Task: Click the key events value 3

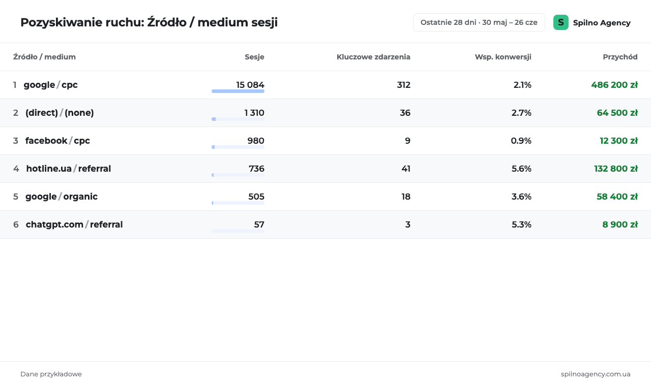Action: click(408, 224)
